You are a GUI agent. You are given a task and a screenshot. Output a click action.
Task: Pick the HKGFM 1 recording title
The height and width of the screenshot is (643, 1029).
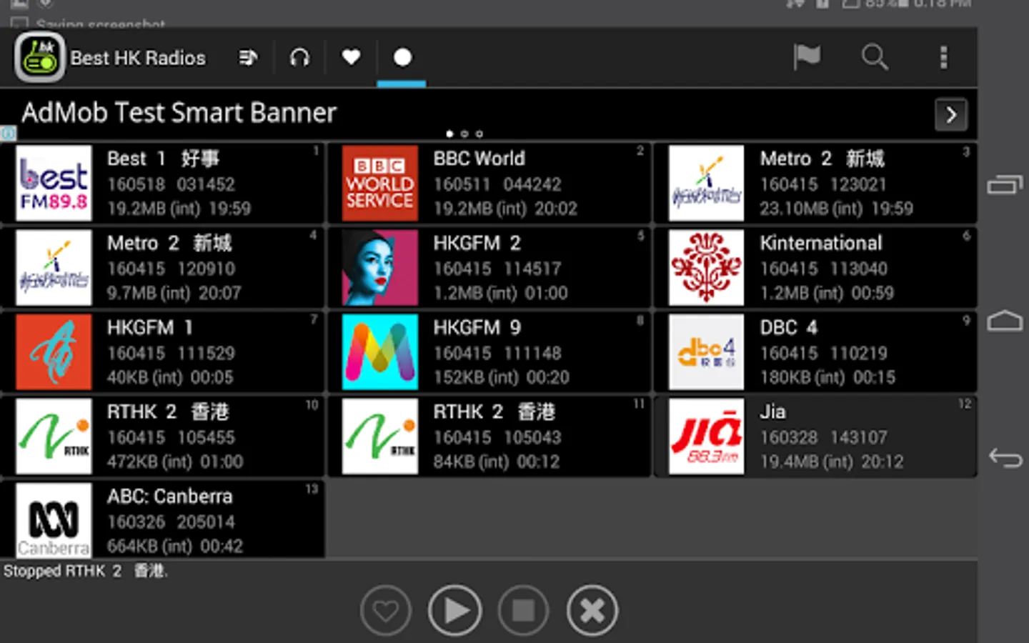(x=150, y=327)
